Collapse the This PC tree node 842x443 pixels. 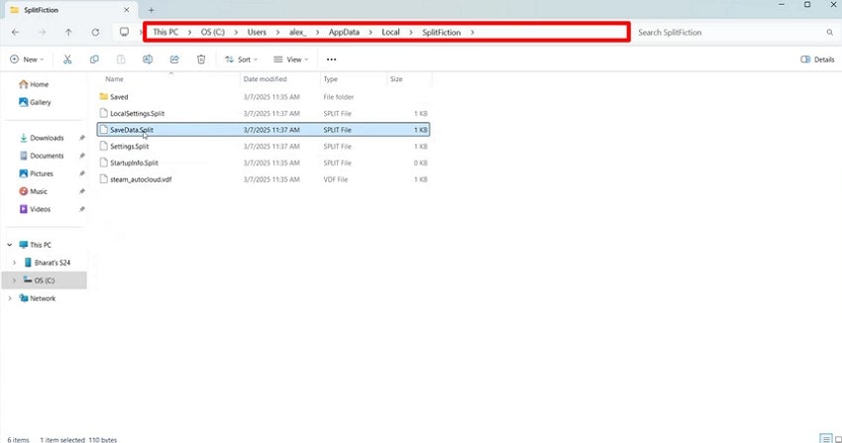(10, 245)
